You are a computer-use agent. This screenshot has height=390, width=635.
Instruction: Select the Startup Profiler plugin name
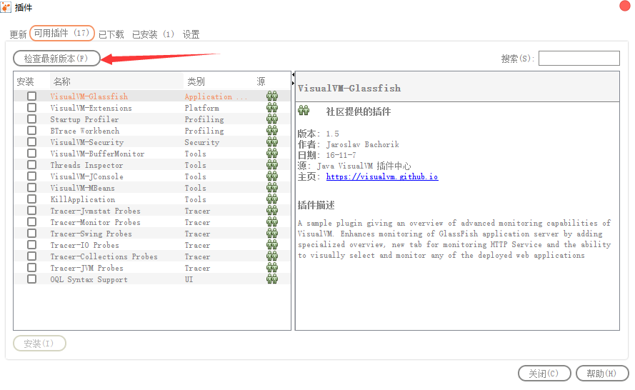84,119
